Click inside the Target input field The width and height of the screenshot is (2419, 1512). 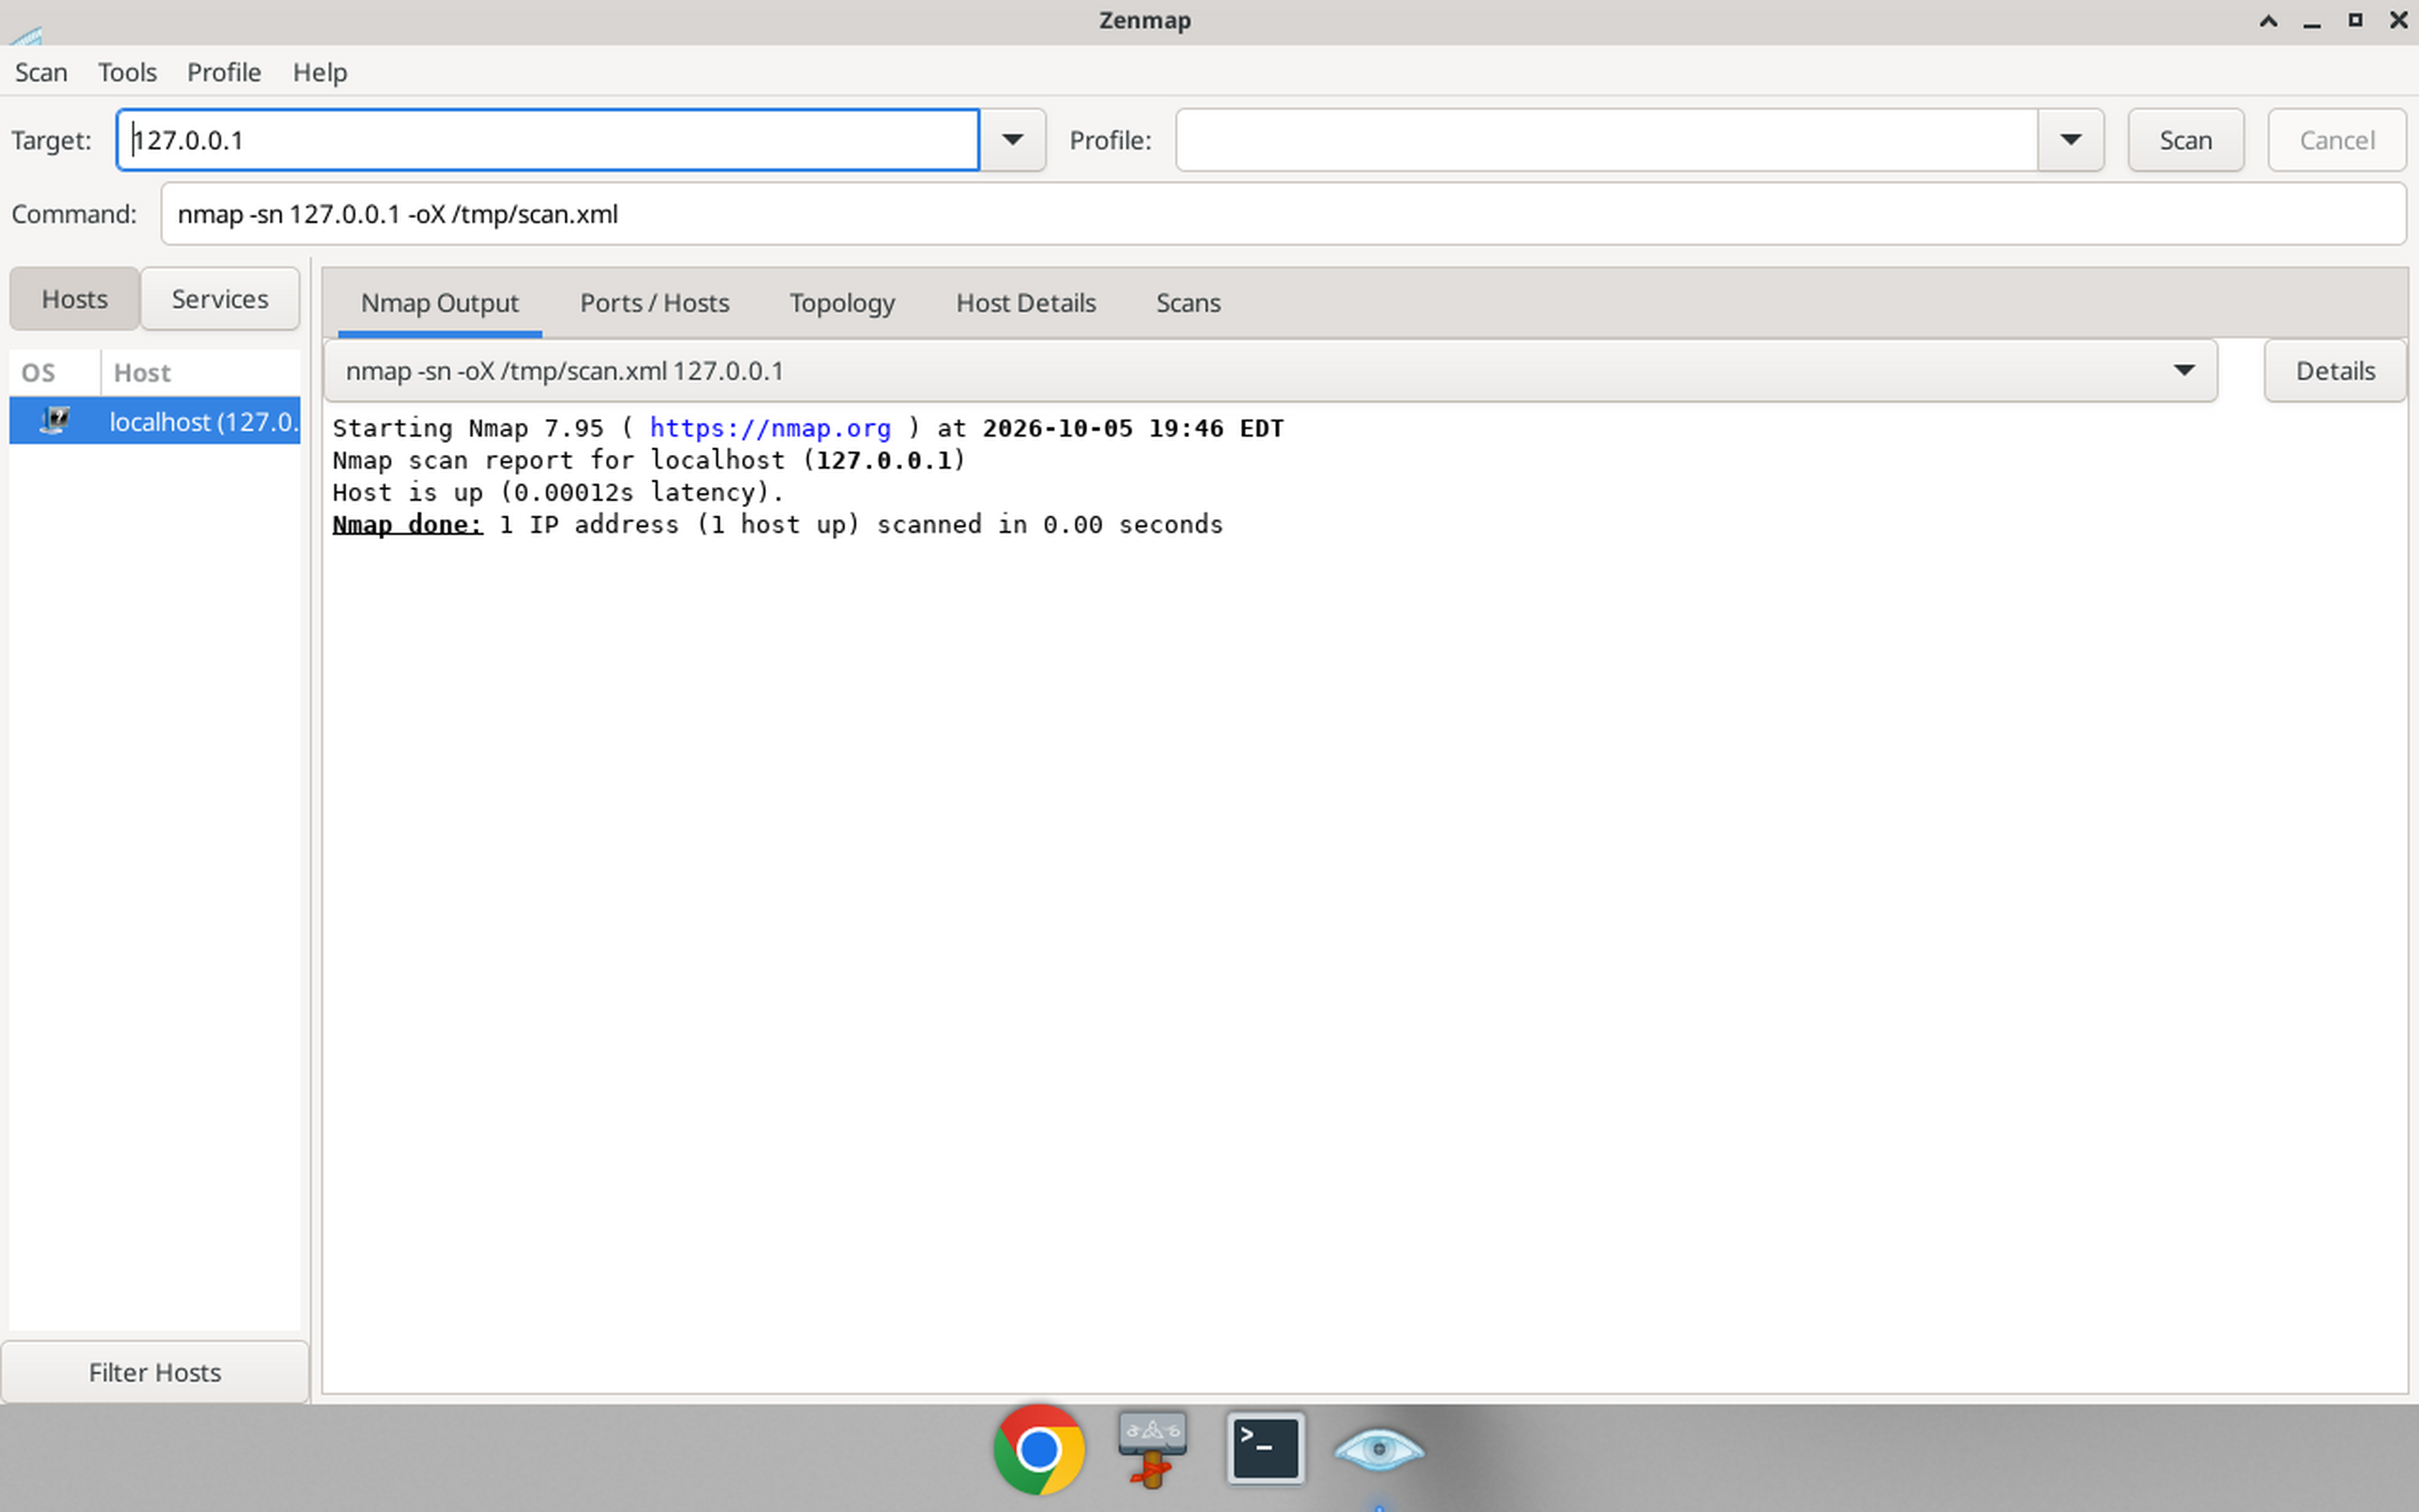[x=548, y=140]
